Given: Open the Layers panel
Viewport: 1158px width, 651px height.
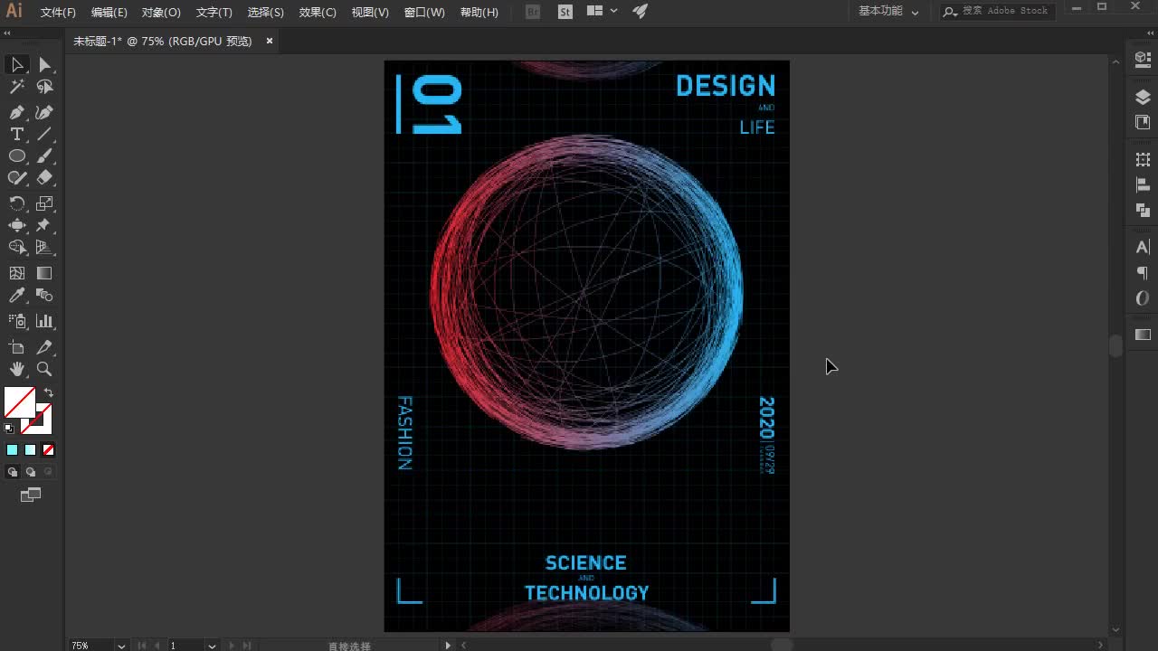Looking at the screenshot, I should point(1143,98).
